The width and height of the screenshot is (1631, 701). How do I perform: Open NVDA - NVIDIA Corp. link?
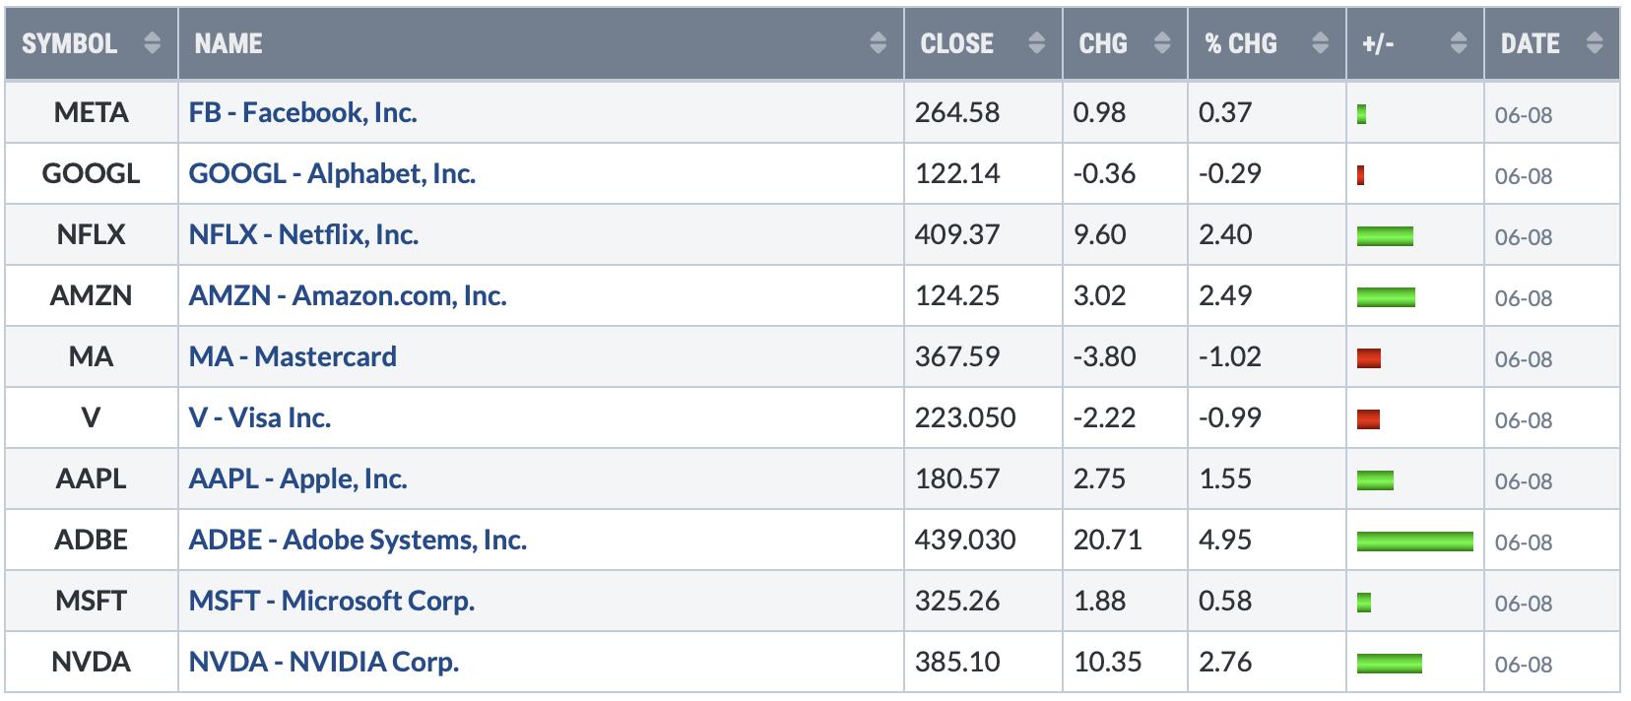324,662
